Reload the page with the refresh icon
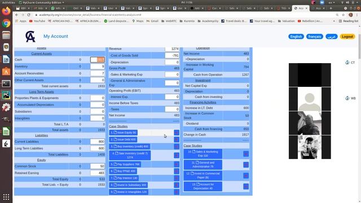361x203 pixels. (x=29, y=15)
